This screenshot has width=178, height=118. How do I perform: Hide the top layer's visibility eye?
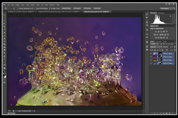click(151, 53)
